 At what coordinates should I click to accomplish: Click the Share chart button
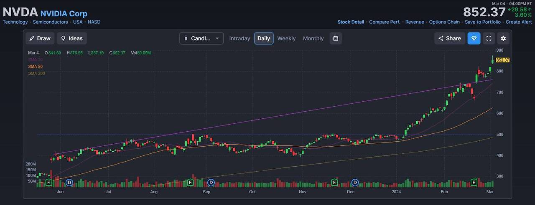449,38
